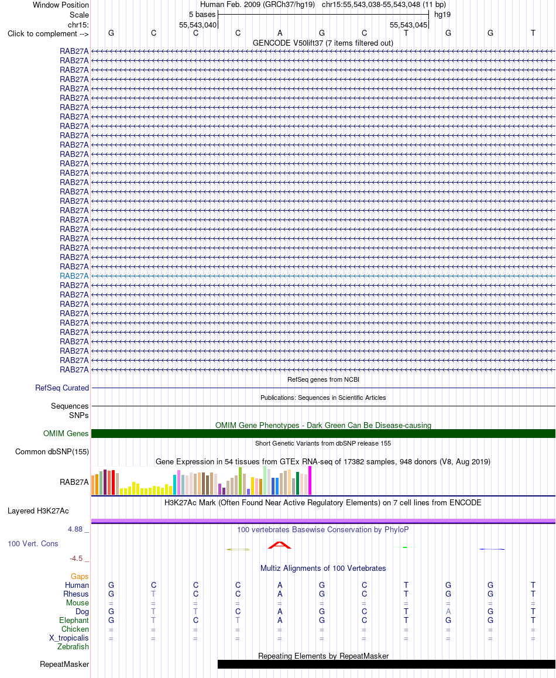Click the 'A' base in the reference sequence row
The width and height of the screenshot is (556, 678).
(280, 33)
